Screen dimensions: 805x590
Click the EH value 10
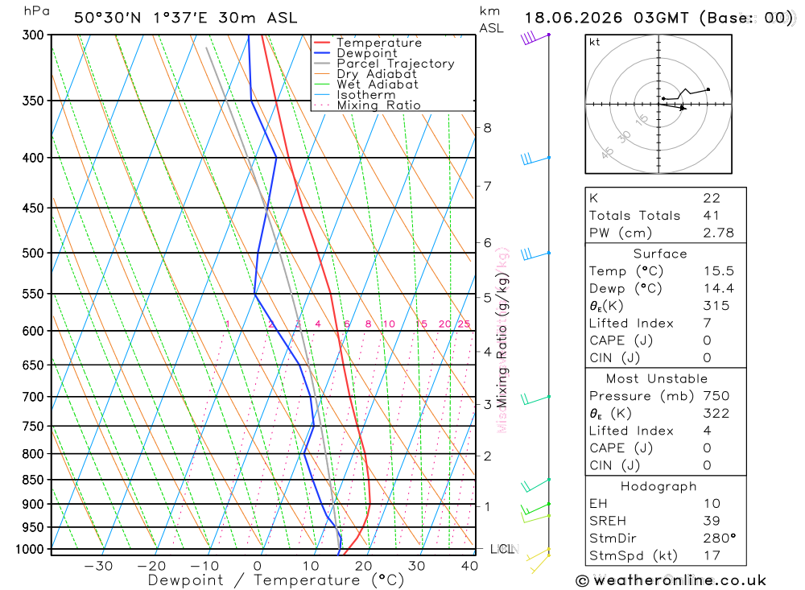tap(712, 504)
